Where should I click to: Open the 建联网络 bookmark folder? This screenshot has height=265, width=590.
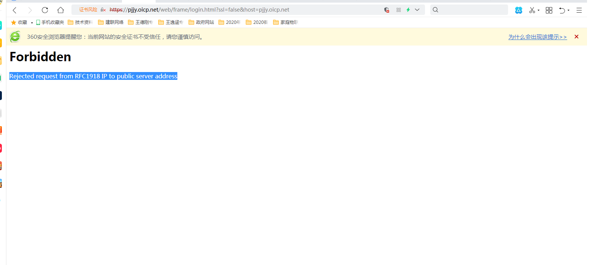(111, 22)
